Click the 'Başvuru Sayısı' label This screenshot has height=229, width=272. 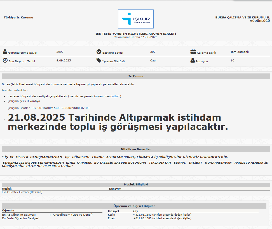tap(113, 53)
